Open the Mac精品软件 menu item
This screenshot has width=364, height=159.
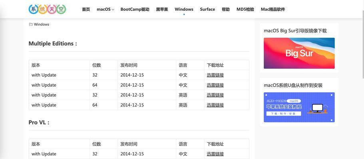pyautogui.click(x=273, y=10)
